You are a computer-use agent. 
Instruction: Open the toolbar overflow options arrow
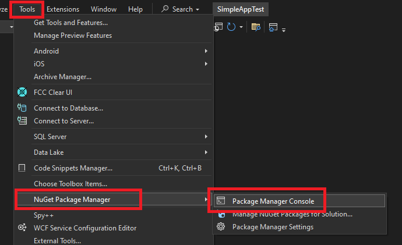(x=284, y=29)
